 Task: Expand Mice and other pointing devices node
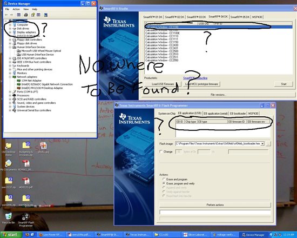(10, 69)
